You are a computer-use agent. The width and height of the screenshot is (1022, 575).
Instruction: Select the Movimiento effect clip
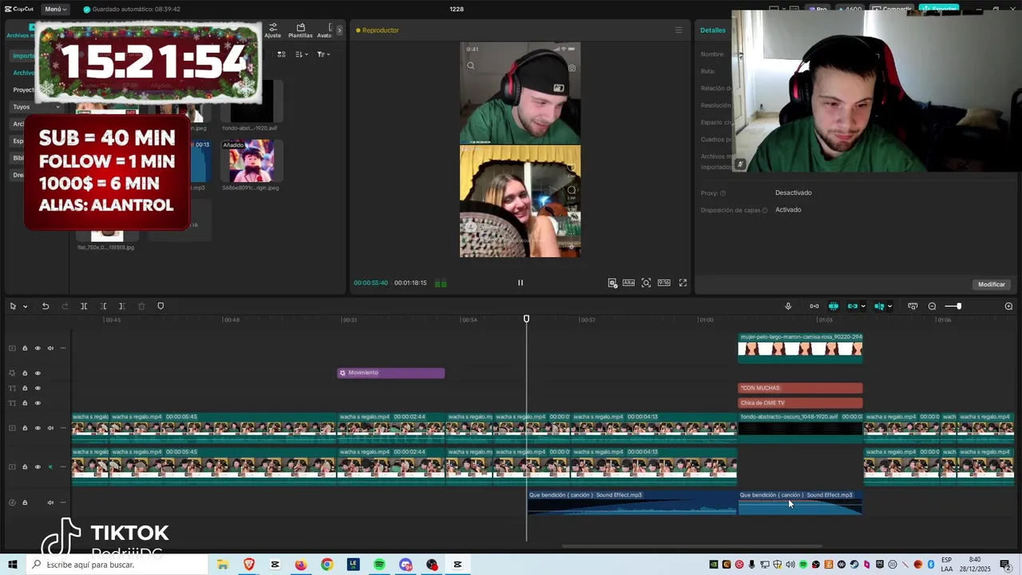tap(390, 373)
